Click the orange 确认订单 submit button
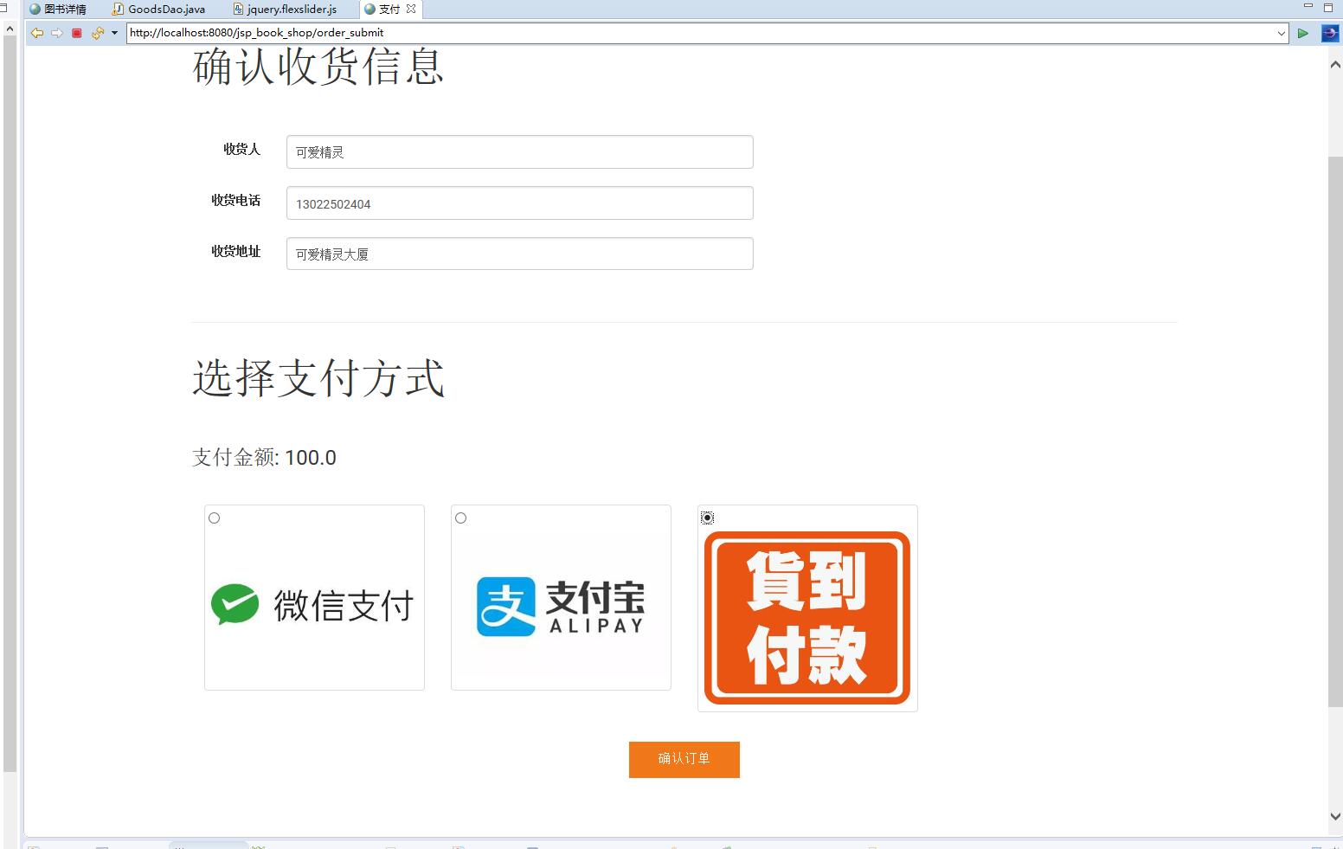The image size is (1343, 849). [x=684, y=759]
